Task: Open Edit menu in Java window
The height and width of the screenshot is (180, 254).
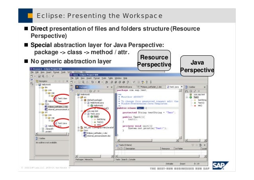Action: click(x=77, y=78)
